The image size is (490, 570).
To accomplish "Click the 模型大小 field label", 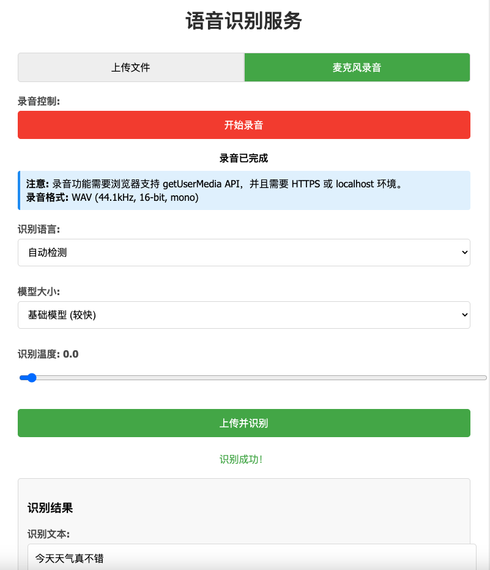I will coord(39,291).
